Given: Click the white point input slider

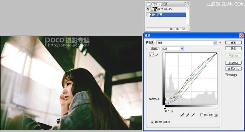Looking at the screenshot, I should 217,108.
